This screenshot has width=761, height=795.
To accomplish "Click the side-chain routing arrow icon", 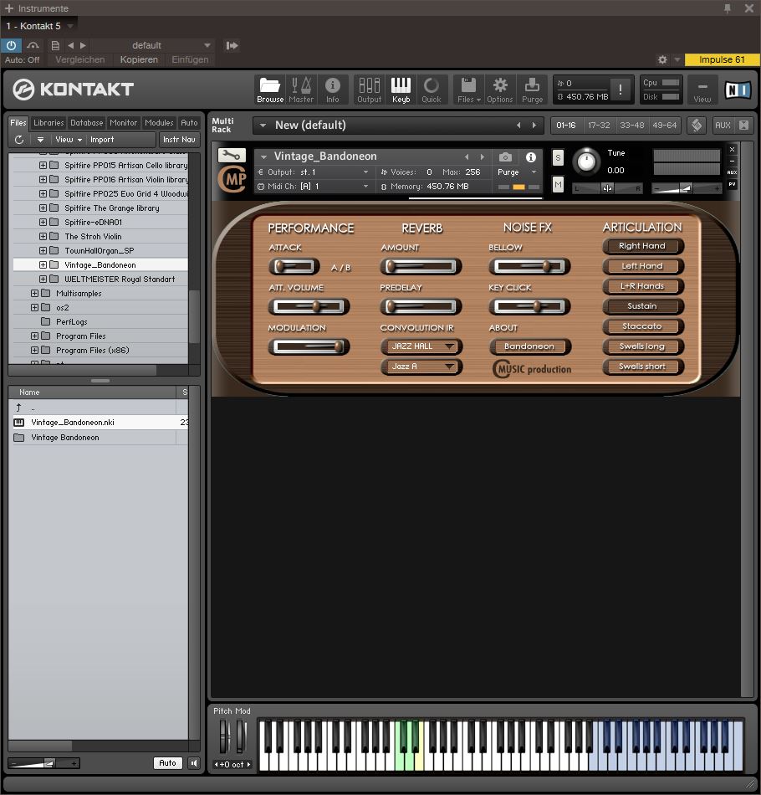I will tap(232, 46).
